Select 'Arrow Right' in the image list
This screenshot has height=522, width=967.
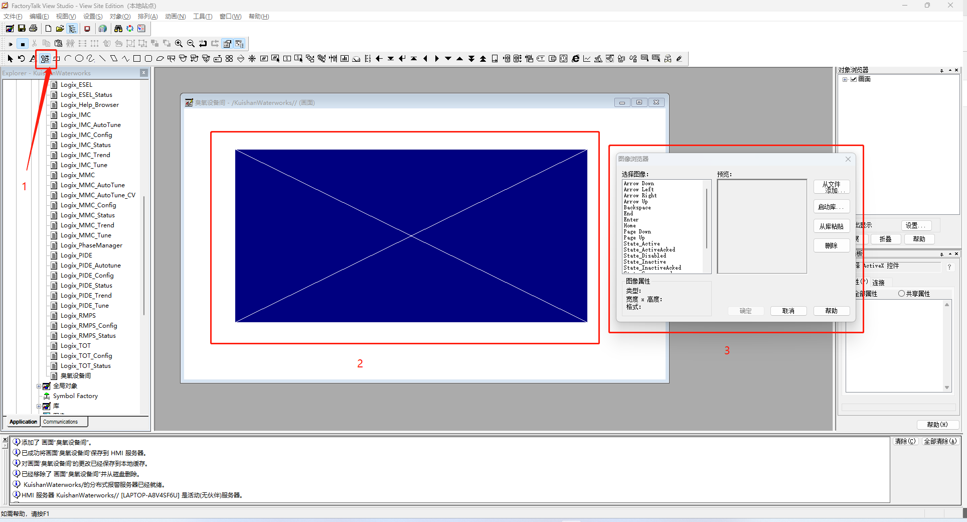pyautogui.click(x=640, y=196)
